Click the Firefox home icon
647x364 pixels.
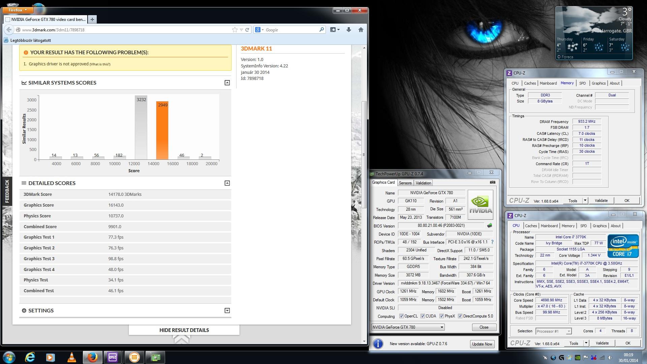(361, 30)
